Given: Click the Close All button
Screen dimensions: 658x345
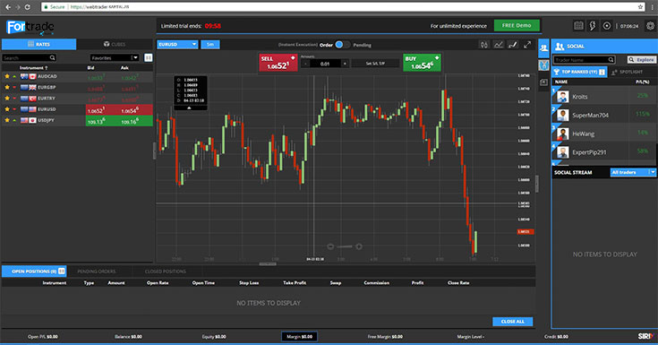Looking at the screenshot, I should click(512, 322).
